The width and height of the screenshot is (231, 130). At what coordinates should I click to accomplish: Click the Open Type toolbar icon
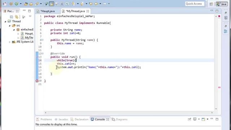pos(26,4)
